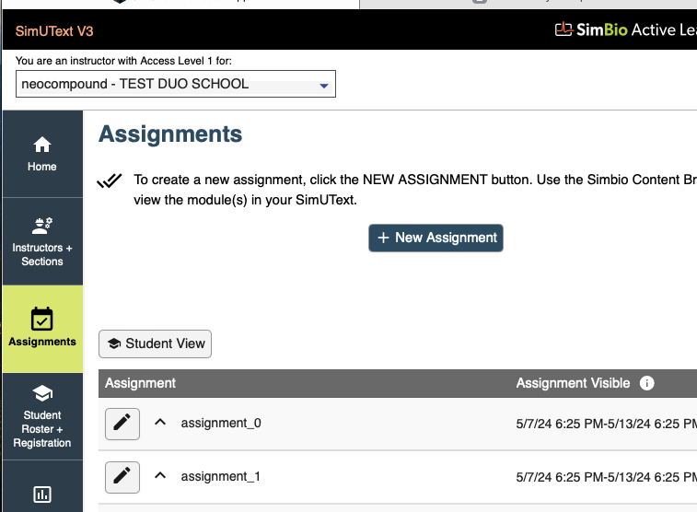Screen dimensions: 697x512
Task: Click the SimBio logo icon in the header
Action: tap(563, 29)
